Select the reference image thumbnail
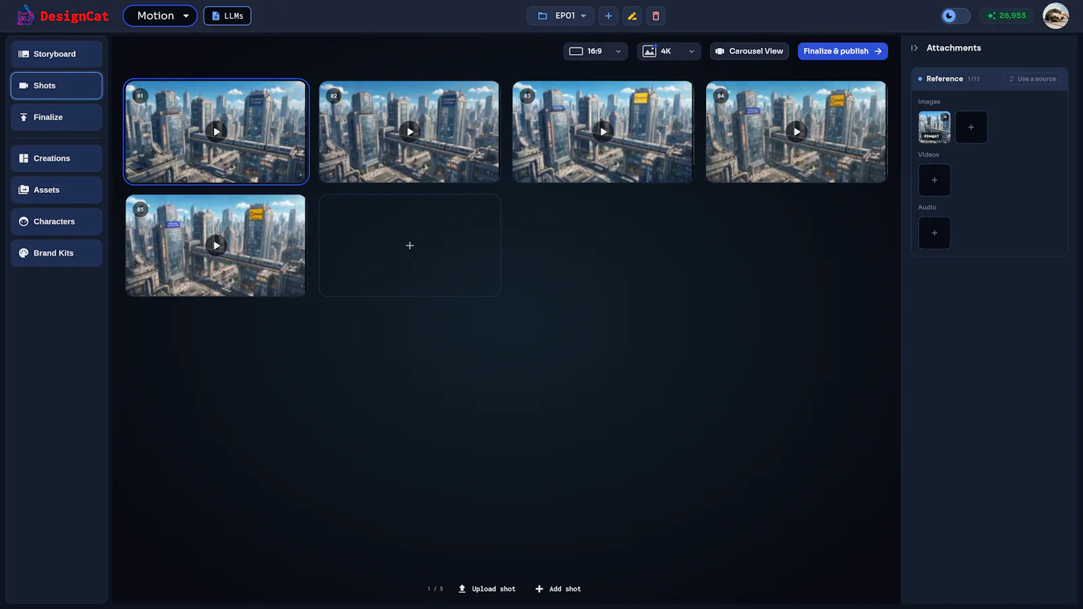The image size is (1083, 609). pos(934,127)
